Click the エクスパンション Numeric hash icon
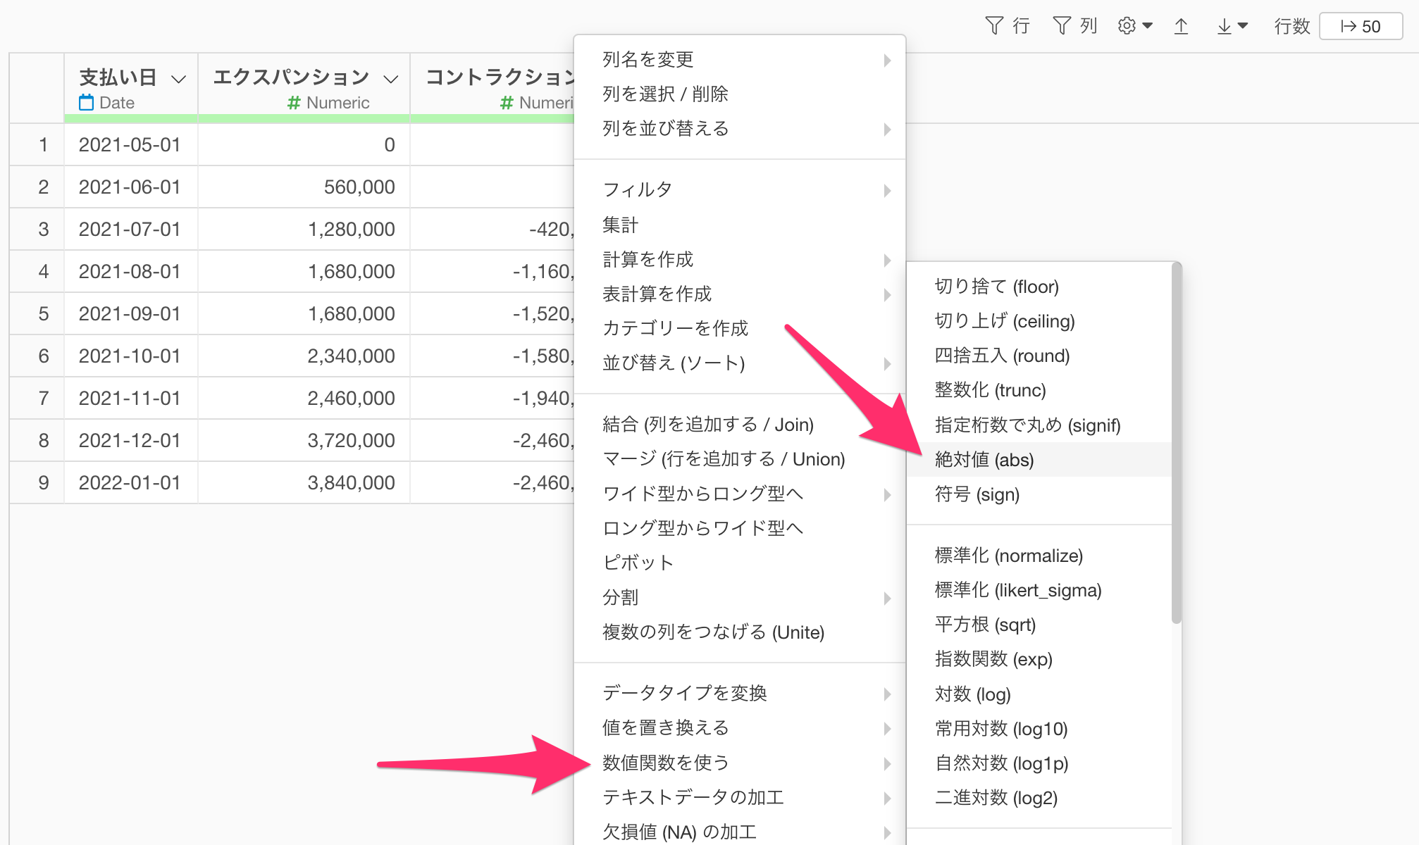The image size is (1419, 845). click(294, 103)
